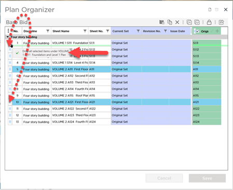This screenshot has width=233, height=190.
Task: Click the green S1.13 cell in Orig column
Action: [x=207, y=56]
